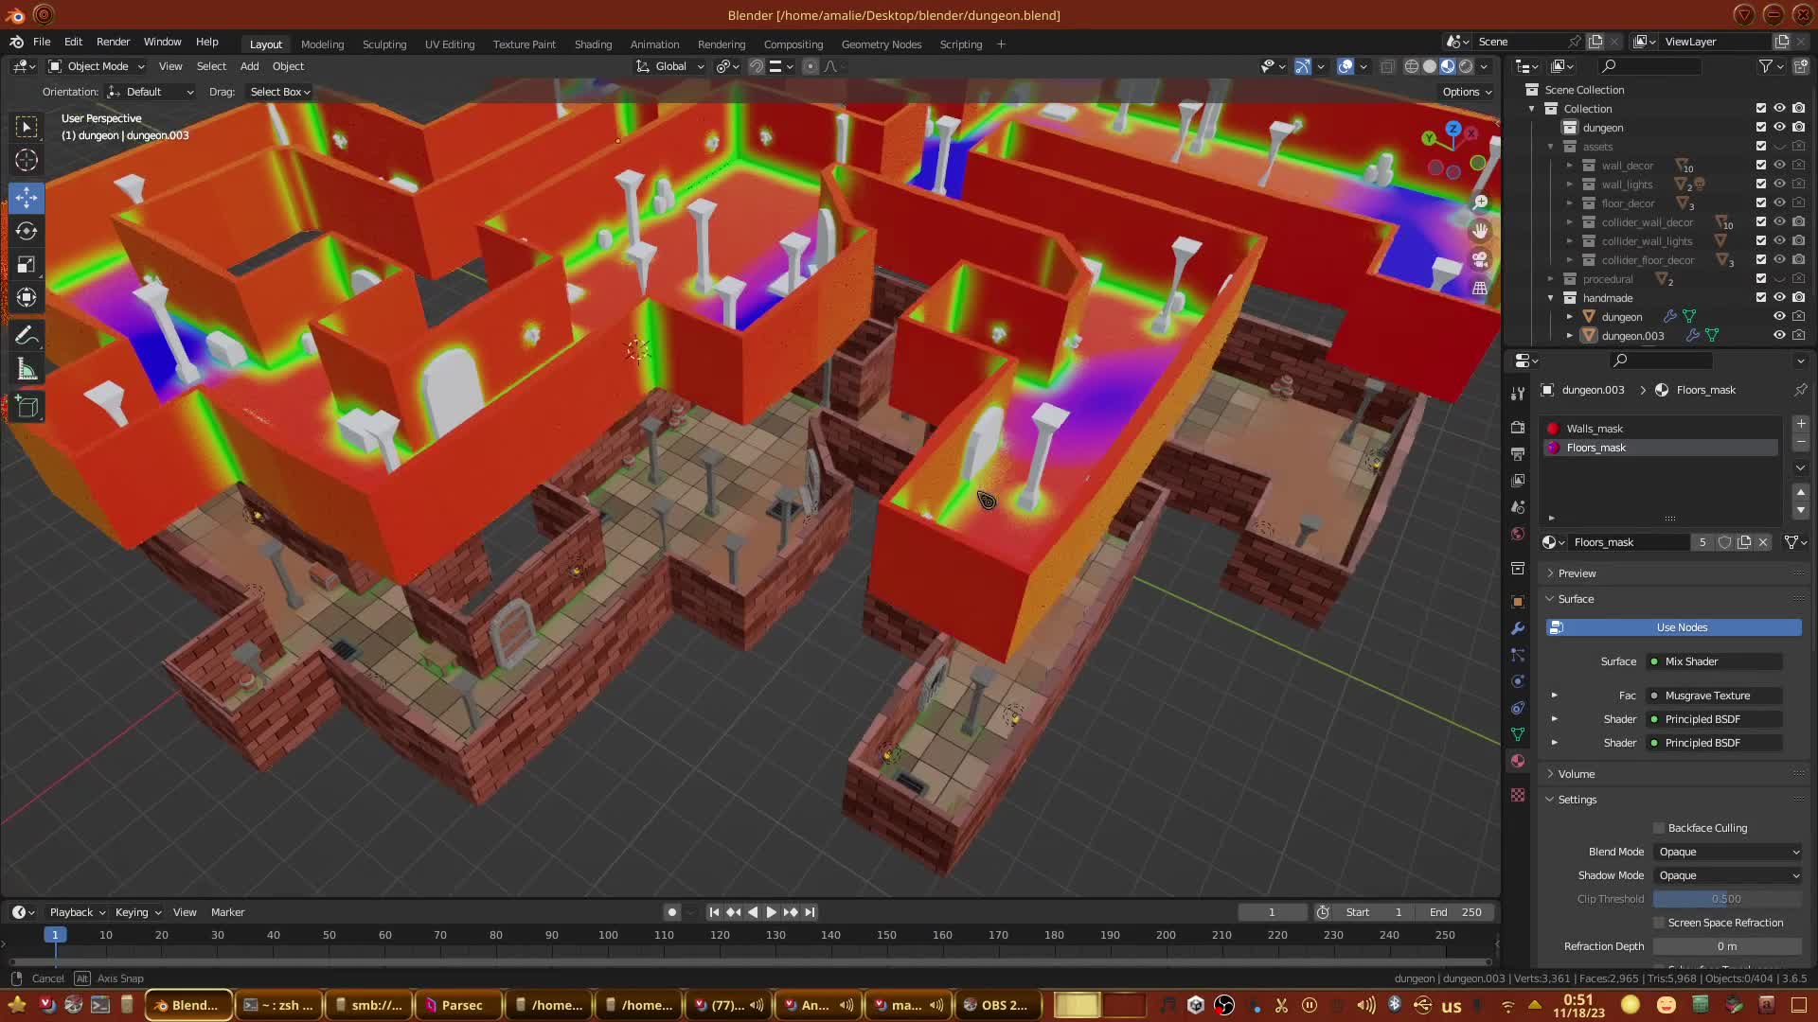Enable Backface Culling checkbox
Screen dimensions: 1818x1022
1659,828
